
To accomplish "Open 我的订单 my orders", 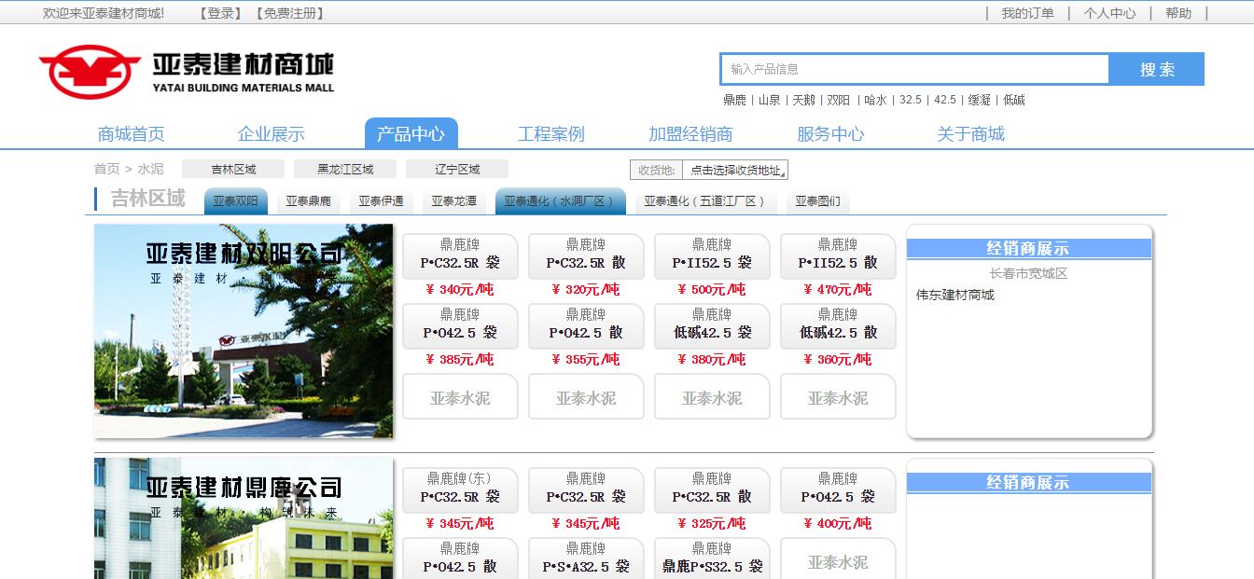I will tap(1027, 13).
